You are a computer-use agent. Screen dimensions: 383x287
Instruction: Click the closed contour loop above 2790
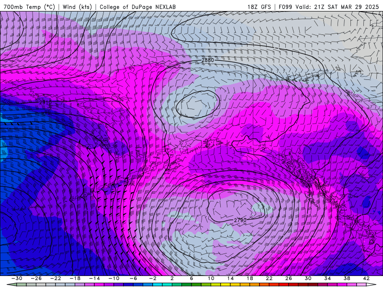point(236,206)
